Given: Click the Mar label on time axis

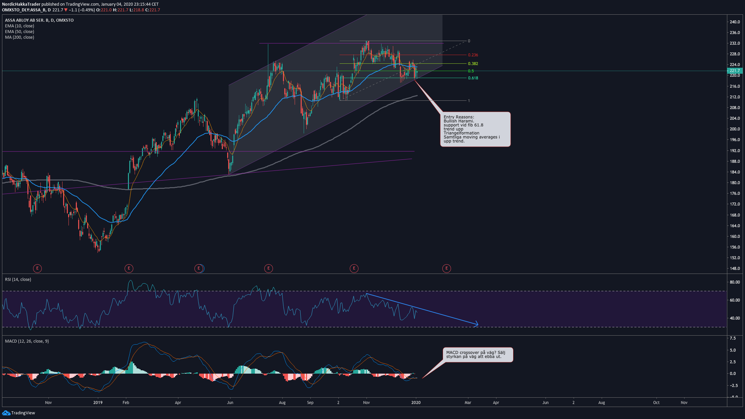Looking at the screenshot, I should (x=468, y=403).
